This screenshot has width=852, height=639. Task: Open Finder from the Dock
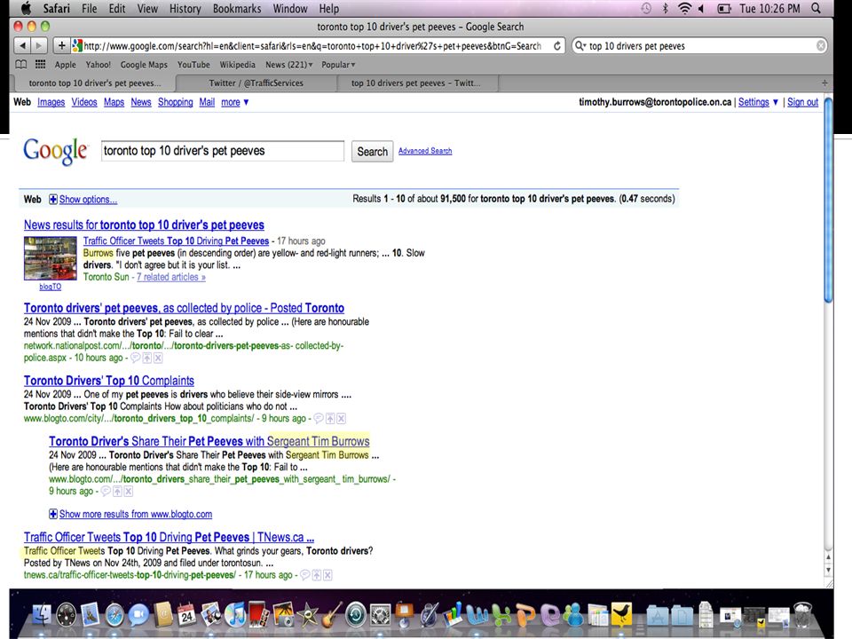[42, 614]
